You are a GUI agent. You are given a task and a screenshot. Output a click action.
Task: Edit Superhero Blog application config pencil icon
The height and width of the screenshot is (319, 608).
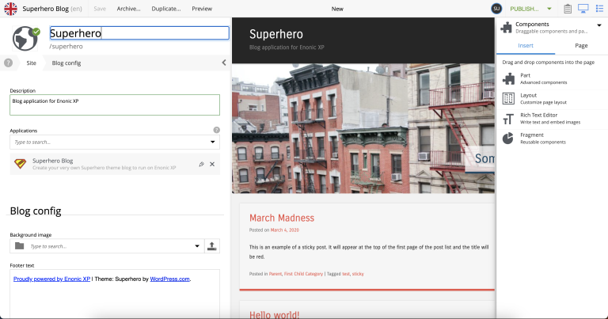201,164
